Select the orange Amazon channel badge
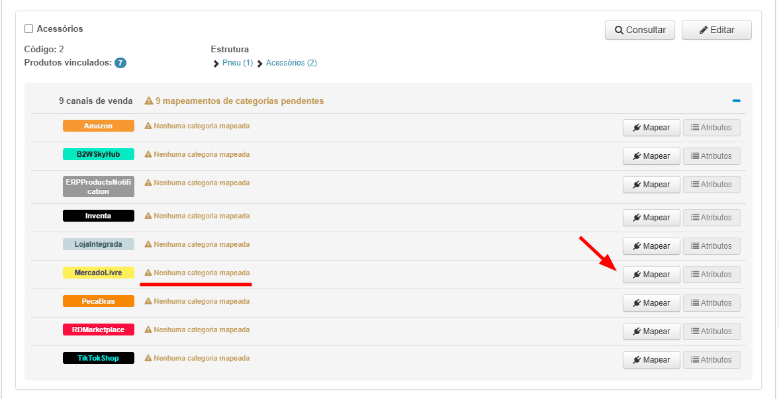The image size is (779, 399). [x=99, y=126]
